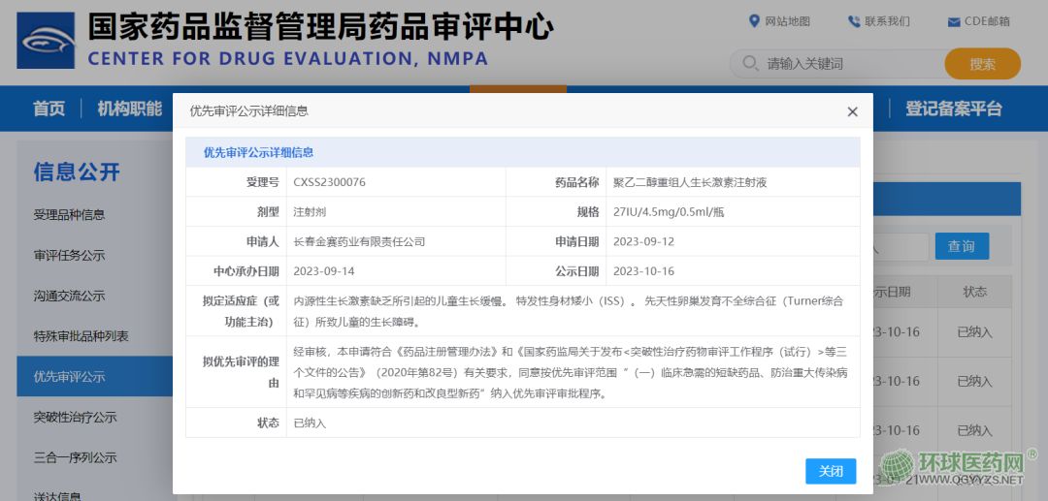Click the NMPA center logo icon

(46, 41)
